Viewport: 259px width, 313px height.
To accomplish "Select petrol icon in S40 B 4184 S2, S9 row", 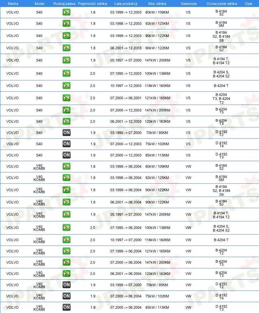I will (66, 36).
